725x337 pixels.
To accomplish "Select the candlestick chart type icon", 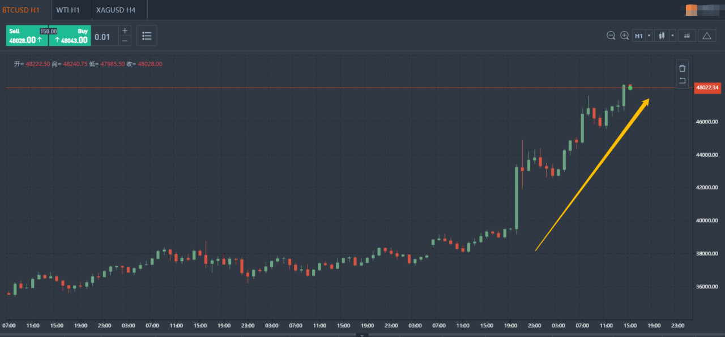I will coord(661,36).
